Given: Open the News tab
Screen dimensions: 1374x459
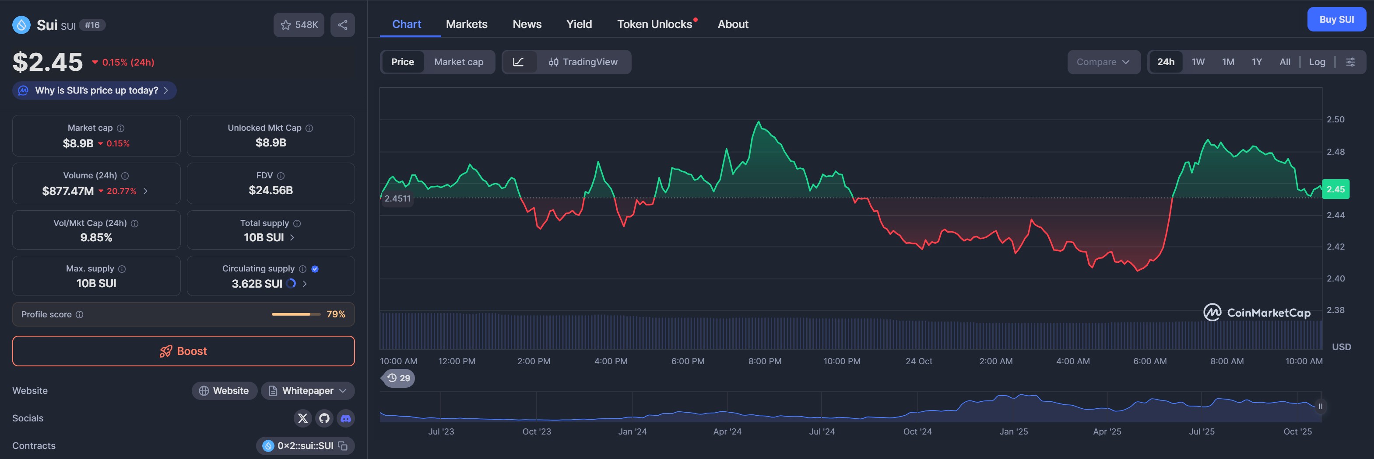Looking at the screenshot, I should pos(527,24).
